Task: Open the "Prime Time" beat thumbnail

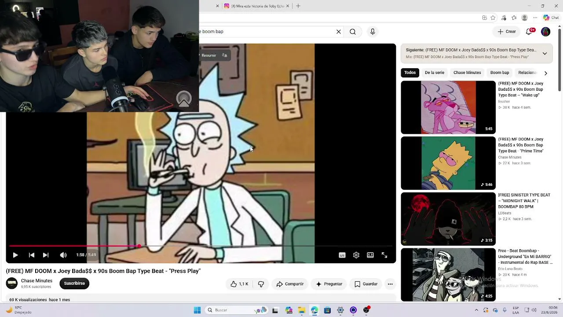Action: point(448,163)
